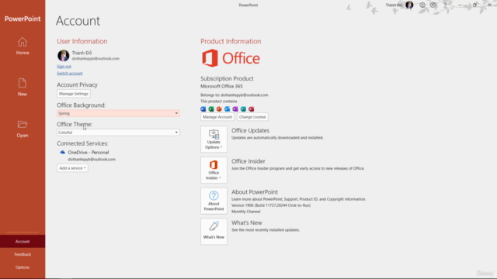The width and height of the screenshot is (497, 279).
Task: Open the What's New button
Action: point(214,231)
